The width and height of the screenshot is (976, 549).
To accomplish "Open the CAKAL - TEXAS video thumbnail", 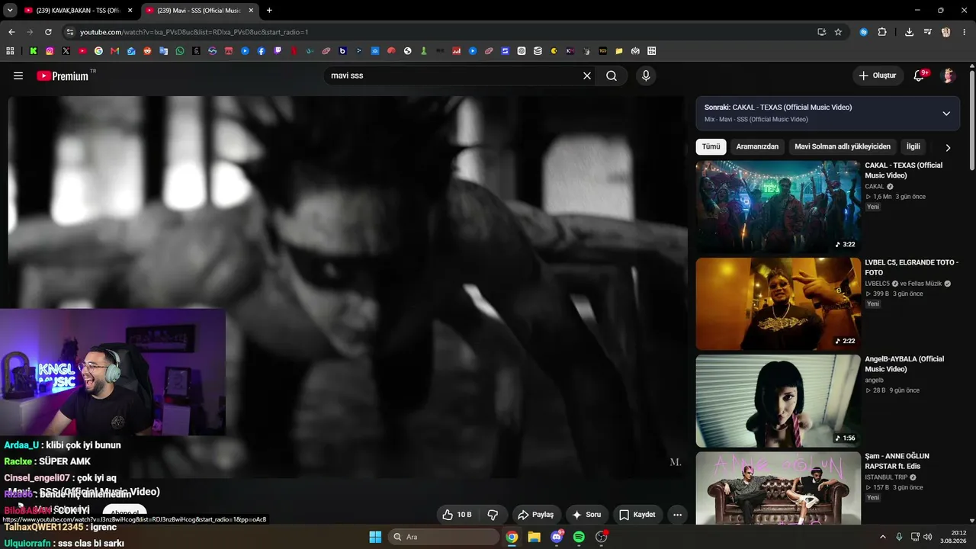I will [x=778, y=207].
